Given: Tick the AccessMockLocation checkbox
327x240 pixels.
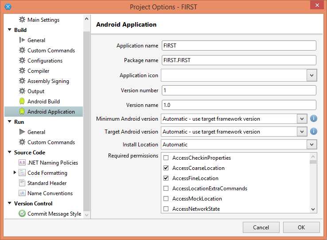Looking at the screenshot, I should coord(166,199).
